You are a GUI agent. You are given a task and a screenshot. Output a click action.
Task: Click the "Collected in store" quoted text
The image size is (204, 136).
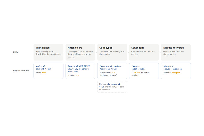point(108,75)
